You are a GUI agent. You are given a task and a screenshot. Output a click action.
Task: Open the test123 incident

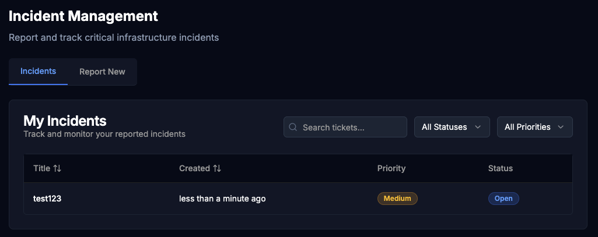(x=47, y=199)
